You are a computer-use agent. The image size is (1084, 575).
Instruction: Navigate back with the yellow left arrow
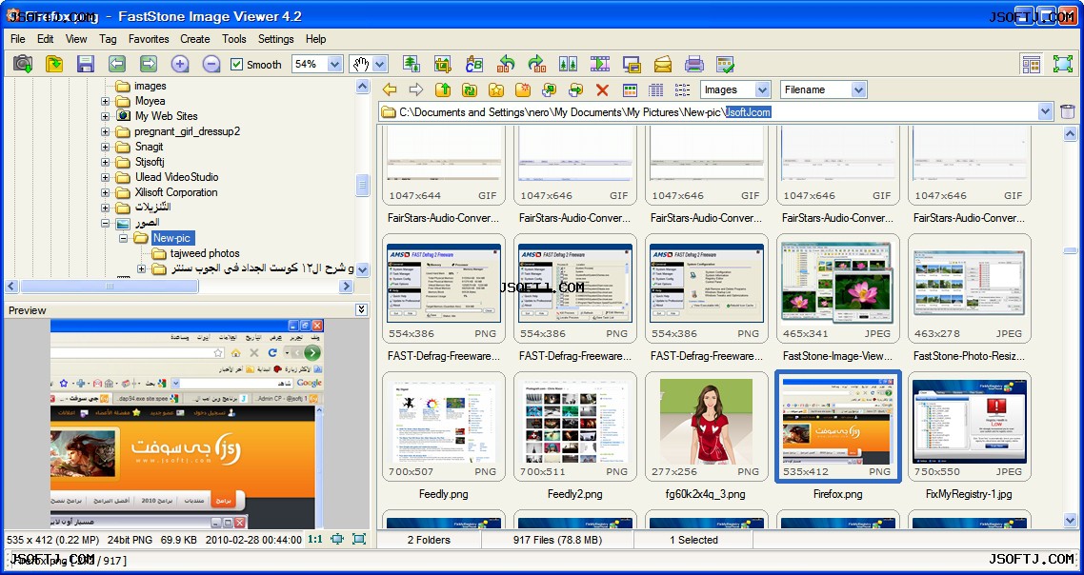(x=390, y=89)
